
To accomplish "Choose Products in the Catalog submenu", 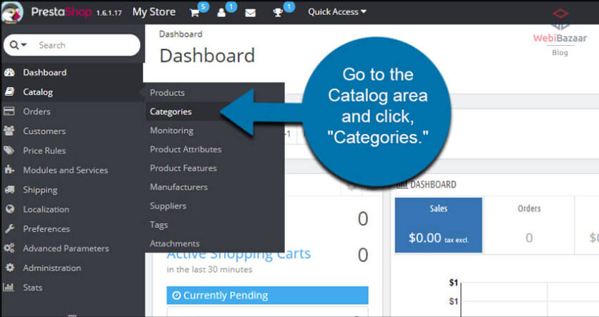I will pos(167,93).
